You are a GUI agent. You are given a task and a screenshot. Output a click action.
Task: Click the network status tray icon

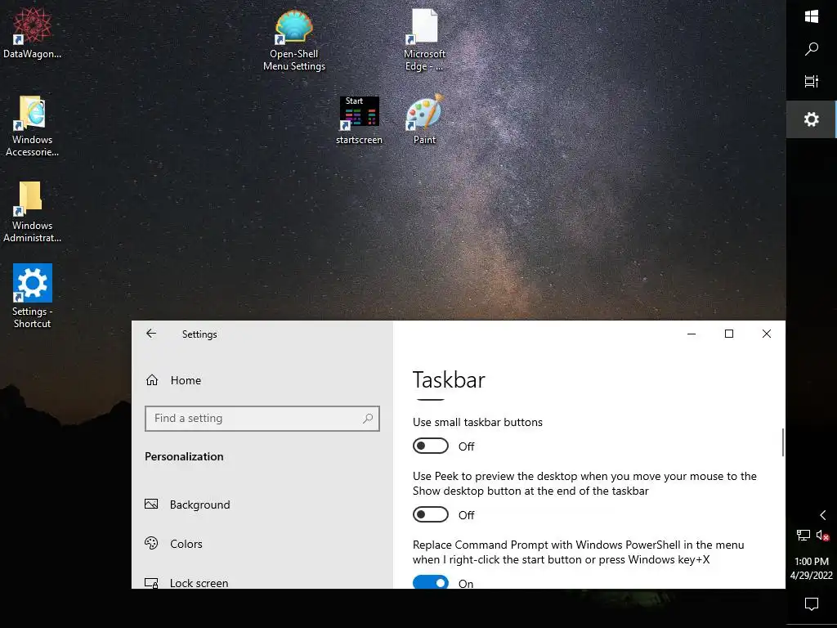pos(803,535)
